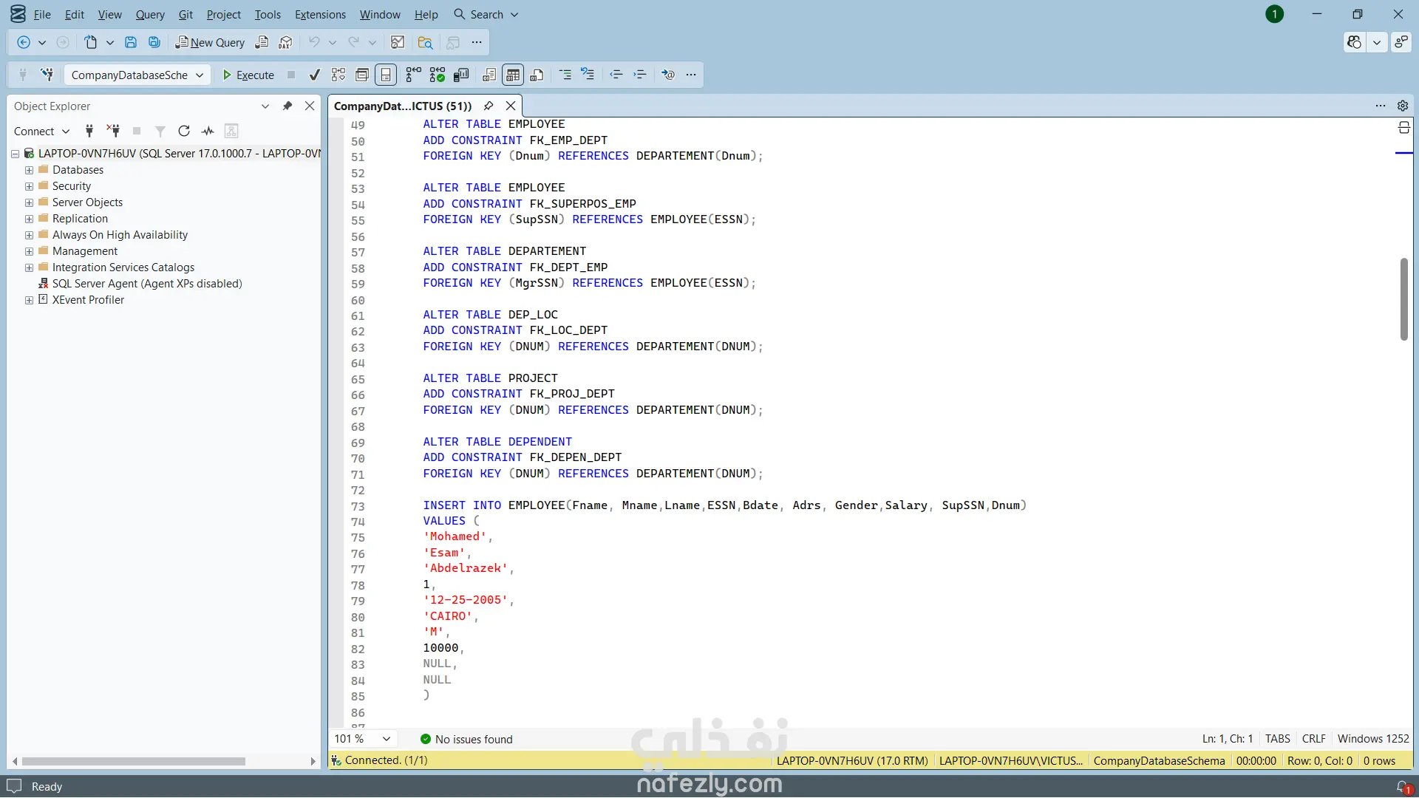The image size is (1419, 798).
Task: Toggle IntelliSense Enabled button
Action: pyautogui.click(x=386, y=75)
